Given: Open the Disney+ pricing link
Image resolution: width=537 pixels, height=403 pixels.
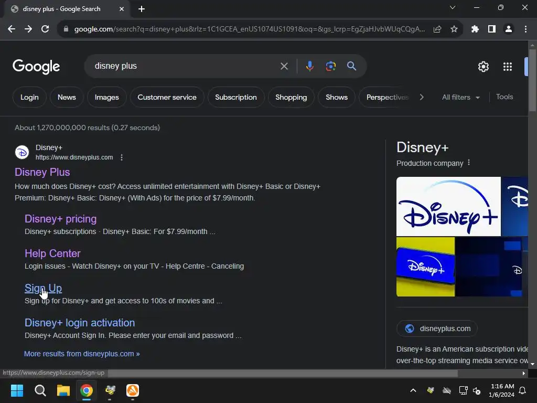Looking at the screenshot, I should click(x=61, y=219).
